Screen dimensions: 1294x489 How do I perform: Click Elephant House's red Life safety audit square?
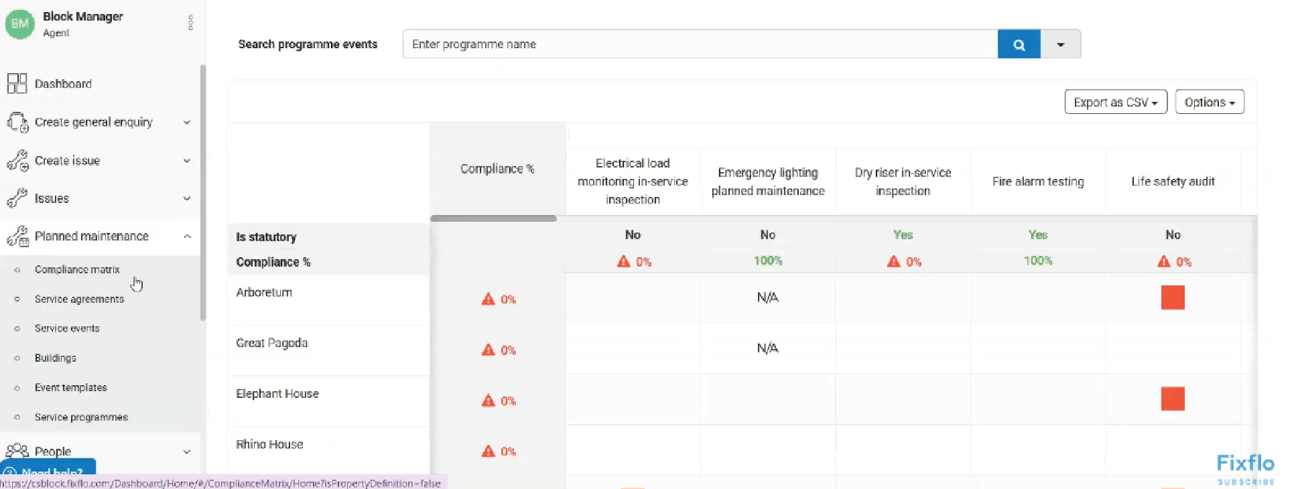pos(1172,399)
